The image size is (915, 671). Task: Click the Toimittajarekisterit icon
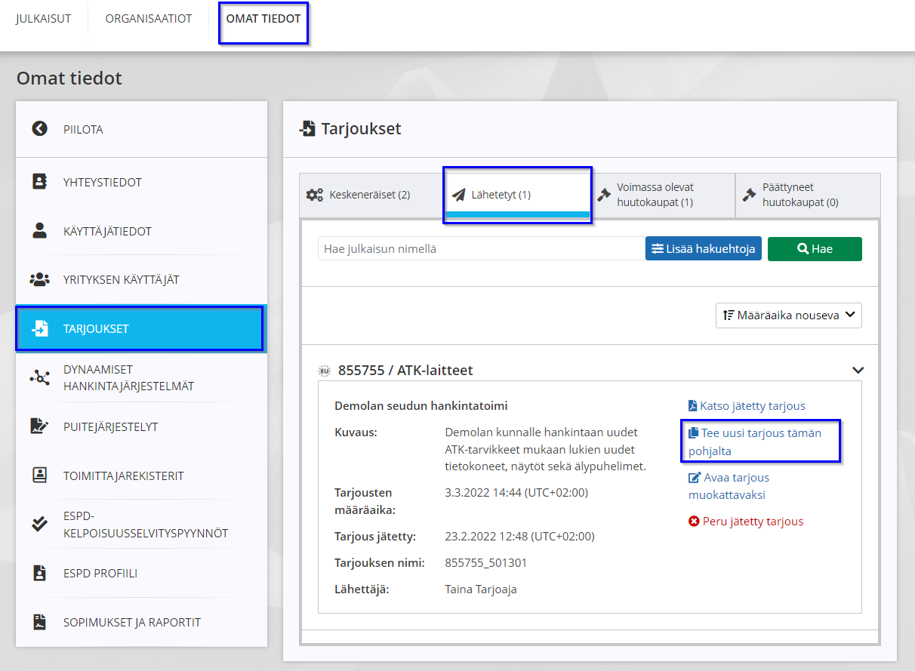[x=39, y=476]
